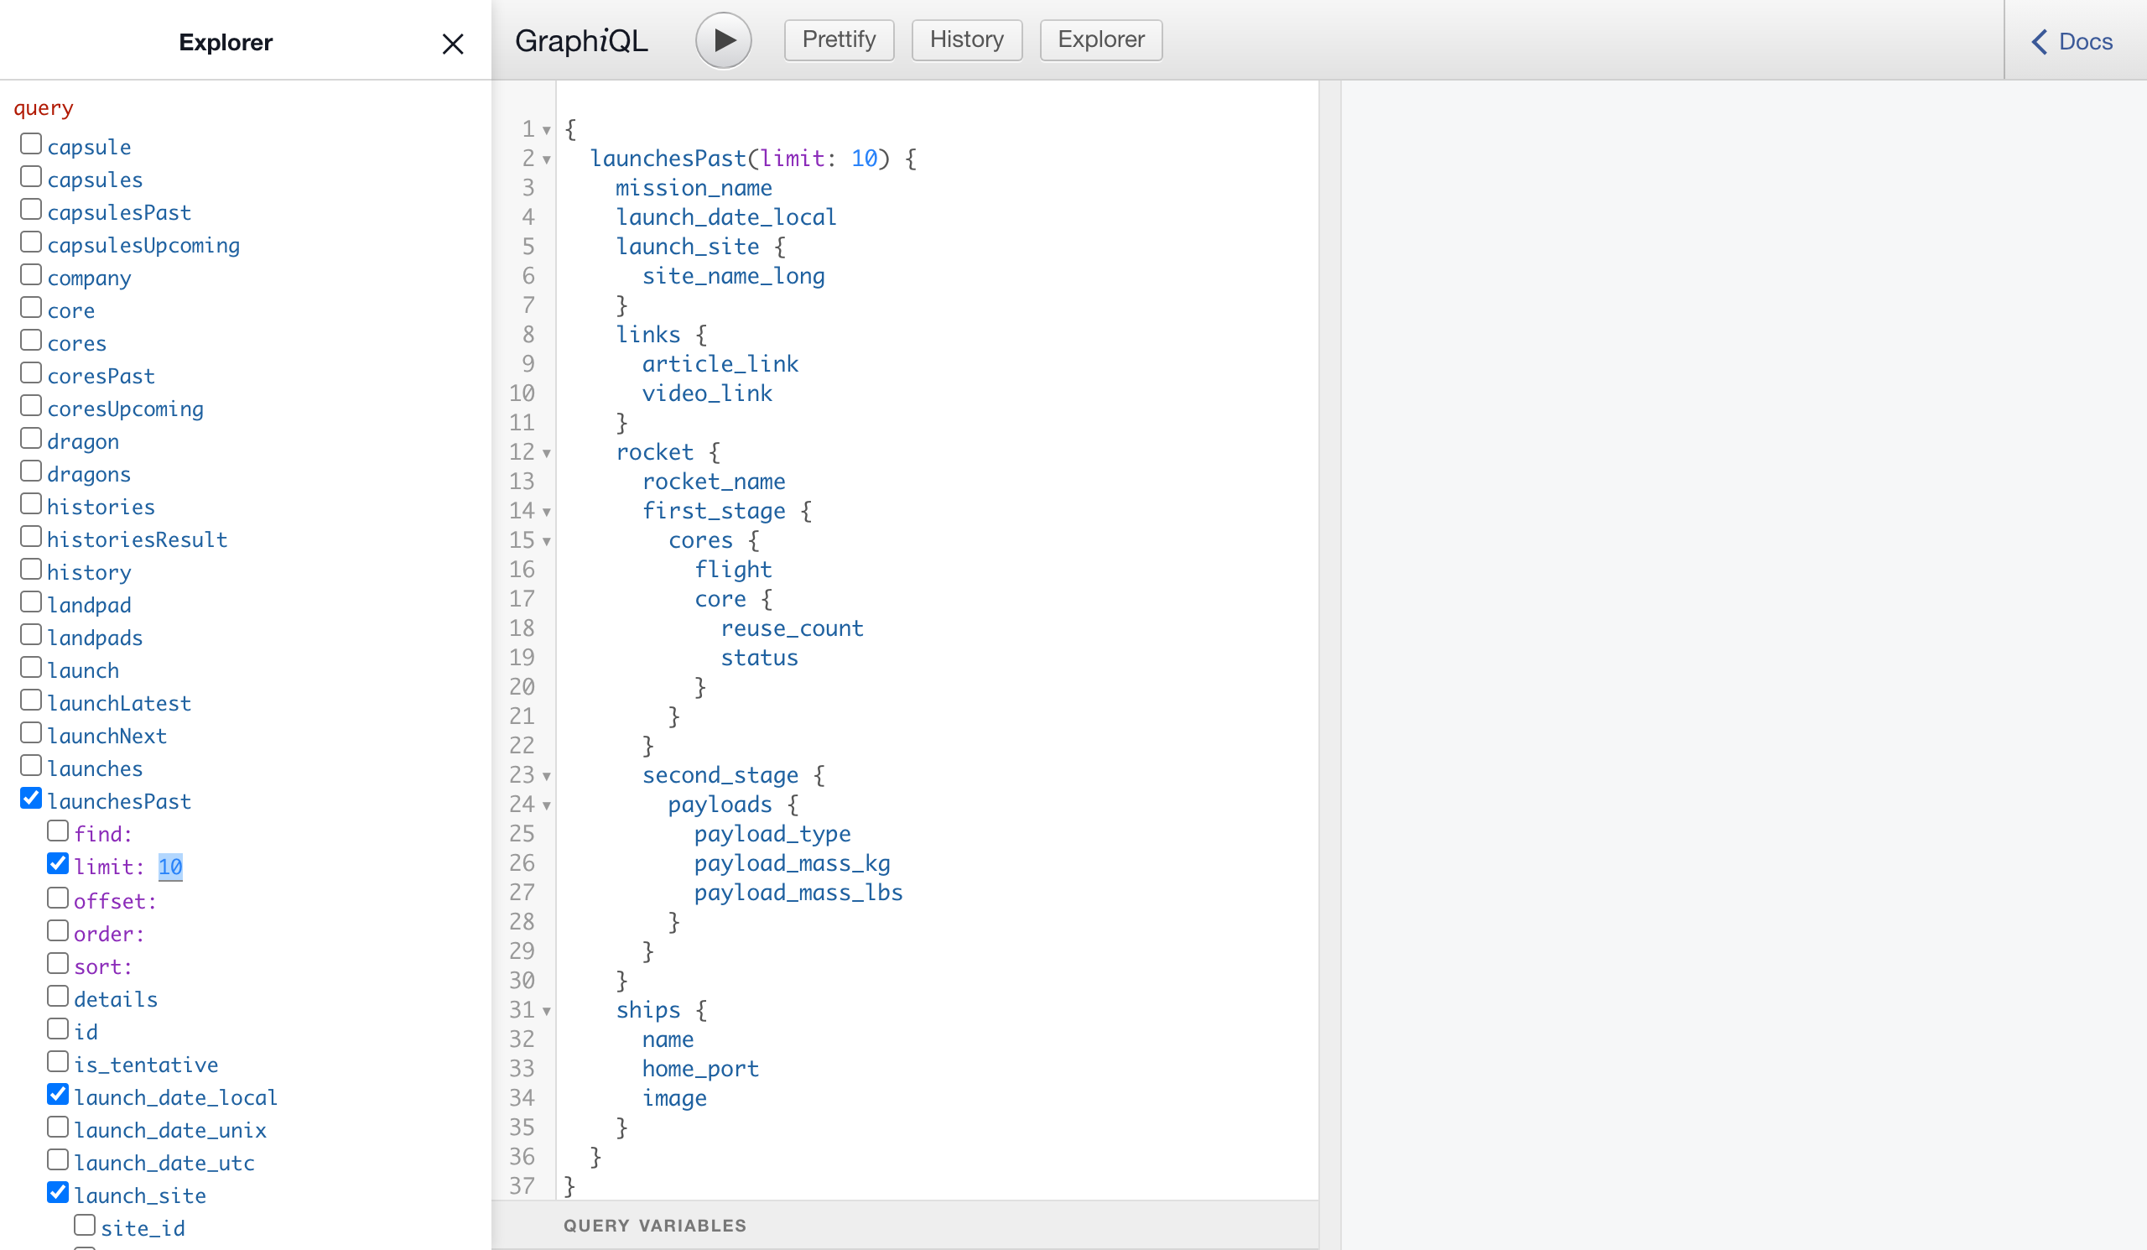Viewport: 2147px width, 1250px height.
Task: Enable the launches checkbox
Action: click(x=31, y=765)
